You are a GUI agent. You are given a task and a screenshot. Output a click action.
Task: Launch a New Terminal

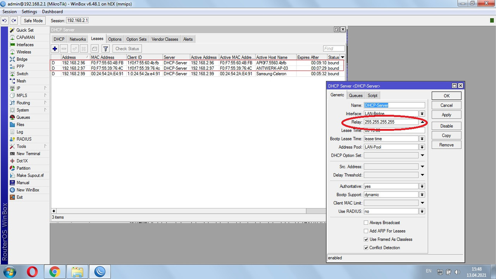(28, 154)
